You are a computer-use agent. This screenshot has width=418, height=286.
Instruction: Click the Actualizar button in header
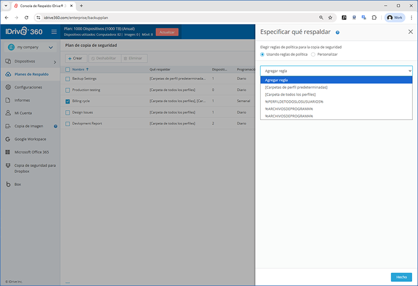[x=167, y=32]
